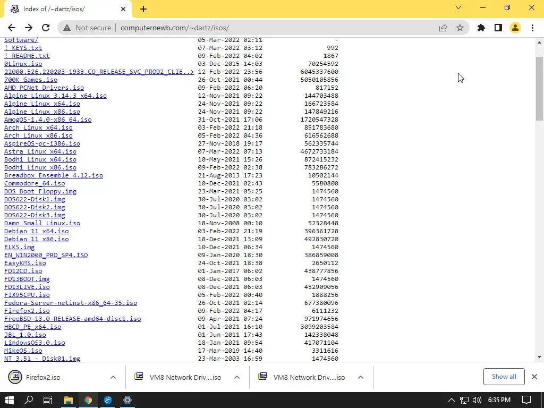Share this page via share icon
544x408 pixels.
pyautogui.click(x=443, y=28)
